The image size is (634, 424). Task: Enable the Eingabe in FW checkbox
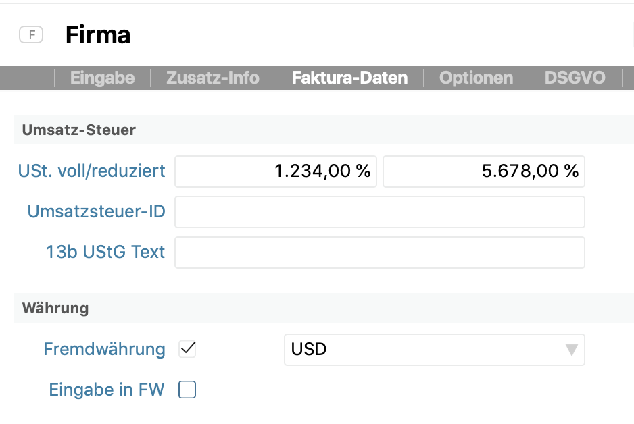[x=187, y=390]
